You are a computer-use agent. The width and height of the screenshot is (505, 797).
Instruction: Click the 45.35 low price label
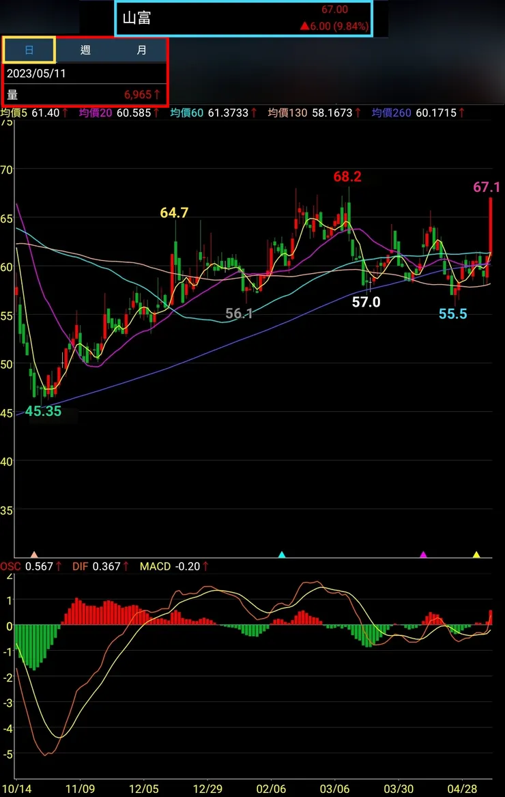[43, 411]
